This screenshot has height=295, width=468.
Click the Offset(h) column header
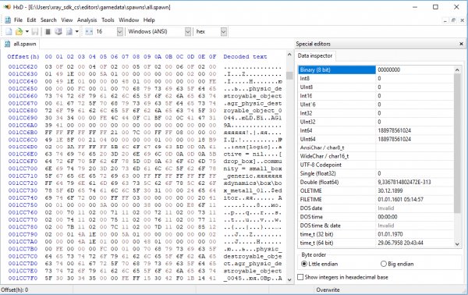click(x=23, y=56)
